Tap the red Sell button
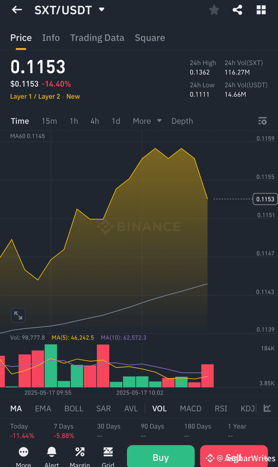Screen dimensions: 278x467 point(234,457)
